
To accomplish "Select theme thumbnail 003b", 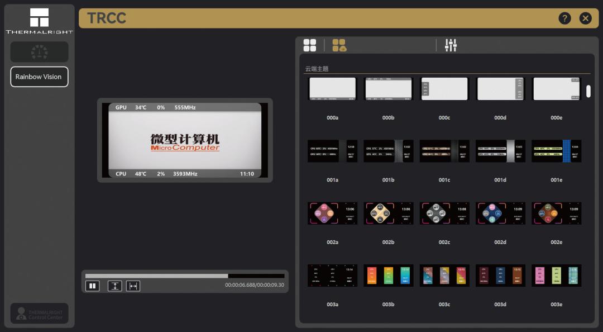I will [389, 276].
